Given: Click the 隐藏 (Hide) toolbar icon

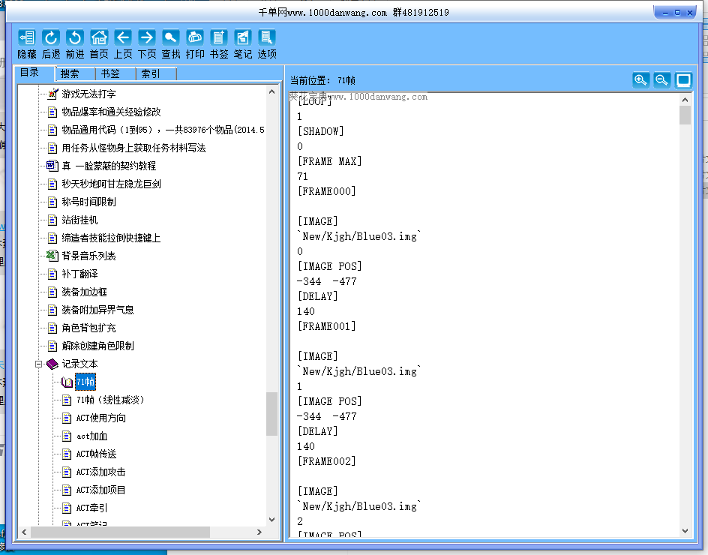Looking at the screenshot, I should pyautogui.click(x=27, y=38).
